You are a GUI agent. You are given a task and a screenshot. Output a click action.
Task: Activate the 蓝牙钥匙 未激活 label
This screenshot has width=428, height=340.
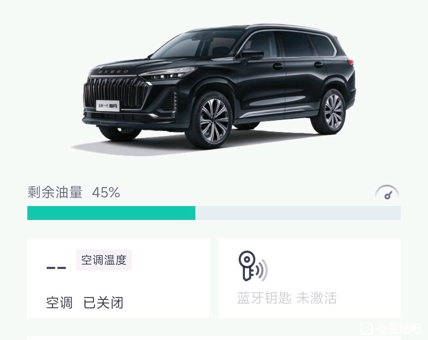pos(287,298)
